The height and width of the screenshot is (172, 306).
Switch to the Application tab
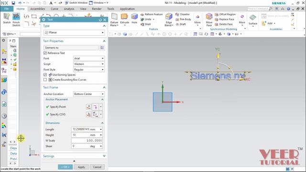pos(127,9)
